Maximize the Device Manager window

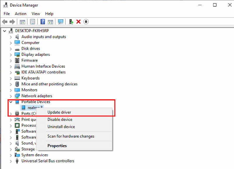[x=215, y=5]
